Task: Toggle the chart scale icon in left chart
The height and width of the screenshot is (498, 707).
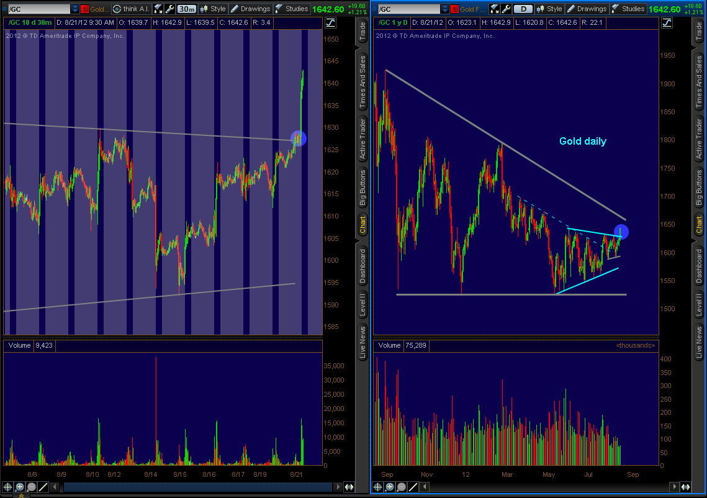Action: coord(330,23)
